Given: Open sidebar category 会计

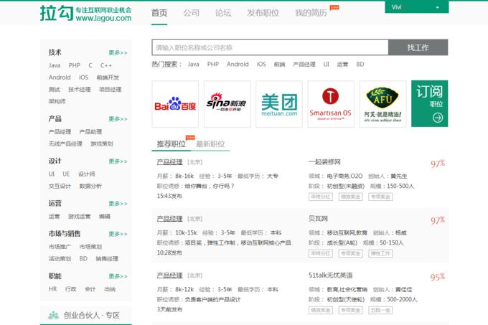Looking at the screenshot, I should (90, 289).
